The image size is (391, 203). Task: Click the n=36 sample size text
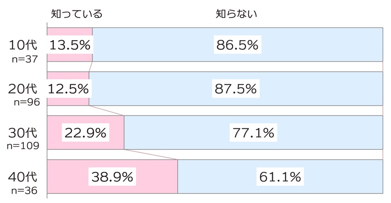coord(24,189)
